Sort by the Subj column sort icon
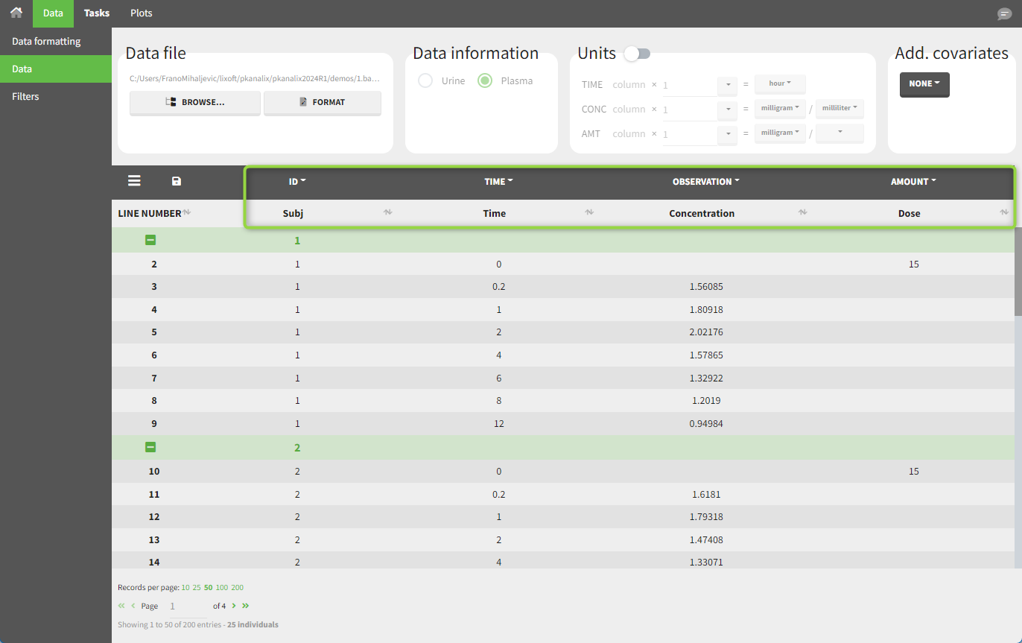The image size is (1022, 643). (x=387, y=213)
